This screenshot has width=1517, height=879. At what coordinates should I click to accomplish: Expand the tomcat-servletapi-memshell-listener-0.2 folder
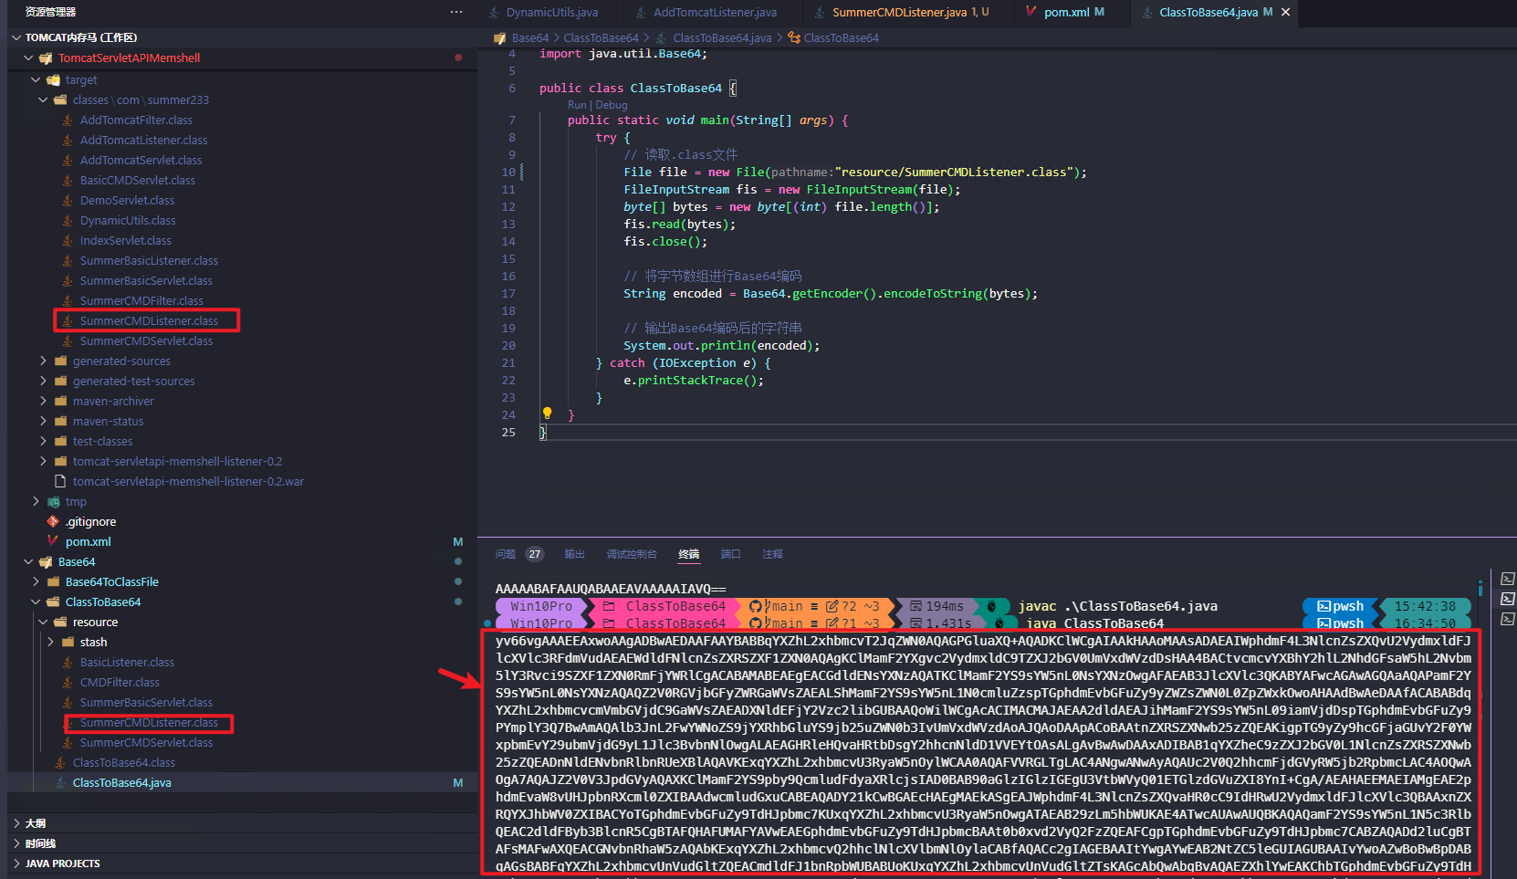tap(43, 461)
